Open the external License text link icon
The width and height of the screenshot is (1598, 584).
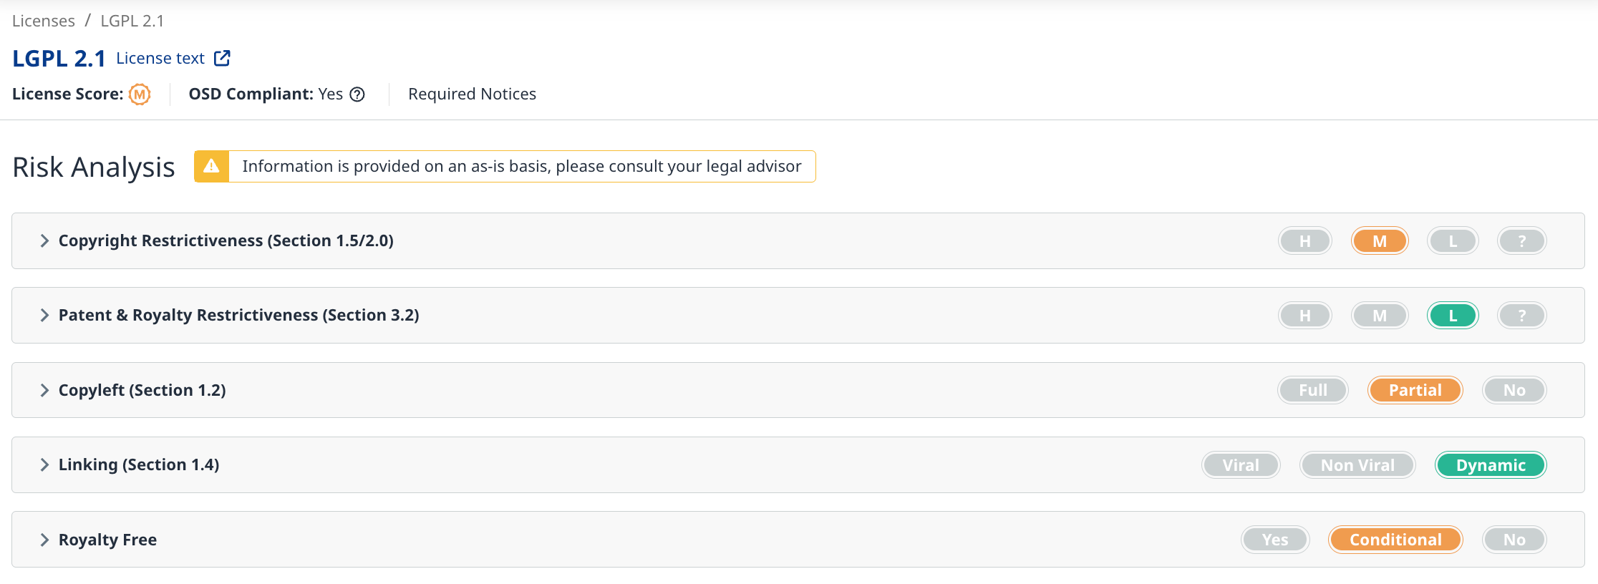tap(222, 58)
